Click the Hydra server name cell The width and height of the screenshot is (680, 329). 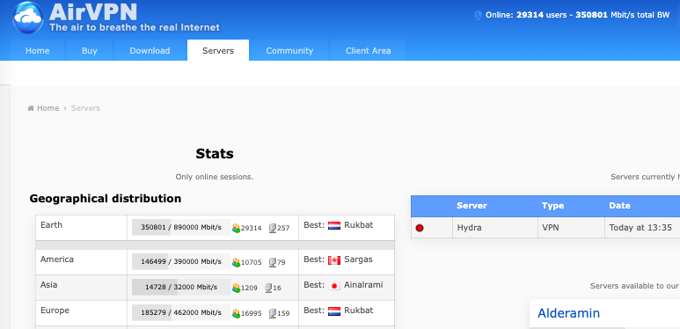click(494, 228)
